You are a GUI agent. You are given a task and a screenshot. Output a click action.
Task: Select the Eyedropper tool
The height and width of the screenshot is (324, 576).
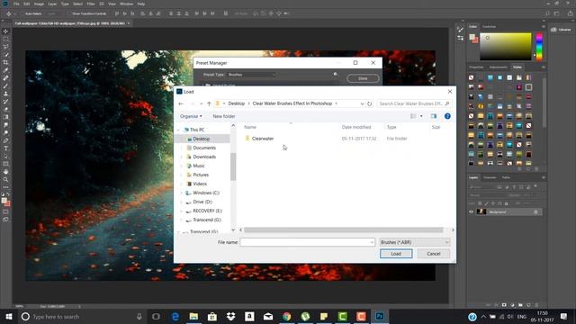pyautogui.click(x=5, y=70)
